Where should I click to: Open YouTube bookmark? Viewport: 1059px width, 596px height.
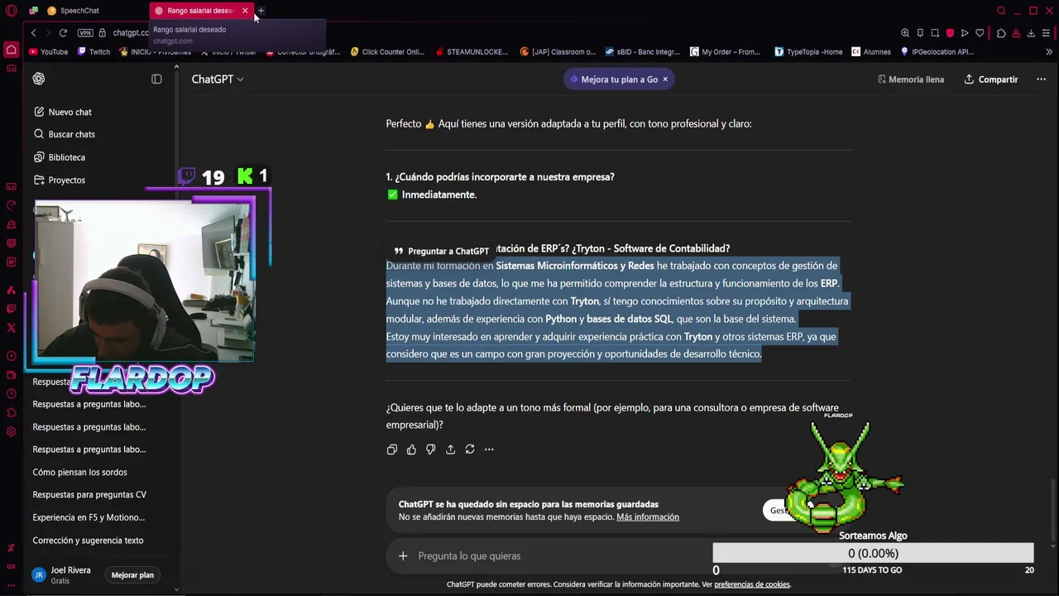48,51
